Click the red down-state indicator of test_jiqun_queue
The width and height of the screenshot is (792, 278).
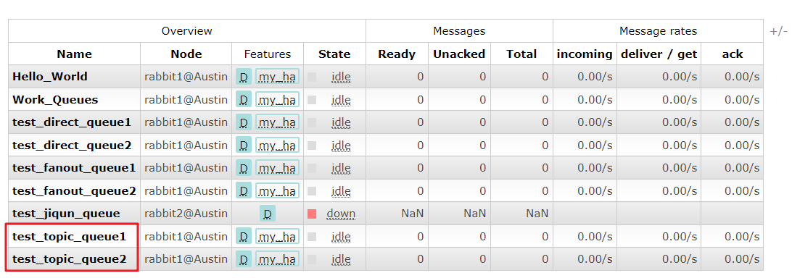pos(312,214)
